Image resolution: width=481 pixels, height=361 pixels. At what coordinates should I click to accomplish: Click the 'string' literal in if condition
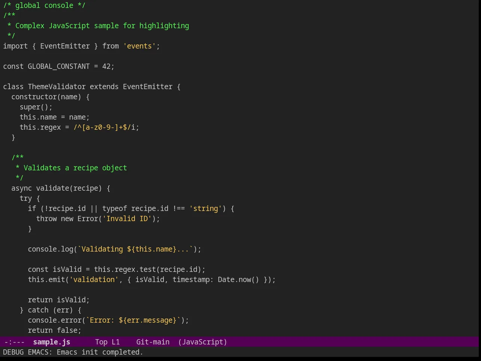206,208
